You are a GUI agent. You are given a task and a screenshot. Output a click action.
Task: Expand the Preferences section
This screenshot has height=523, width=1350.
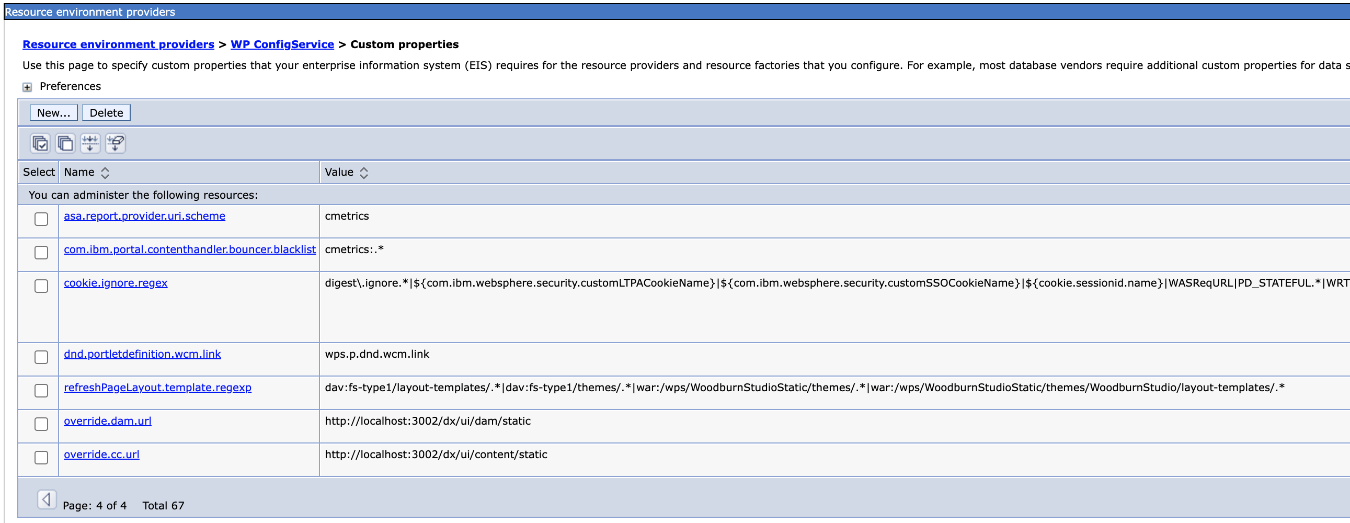27,87
